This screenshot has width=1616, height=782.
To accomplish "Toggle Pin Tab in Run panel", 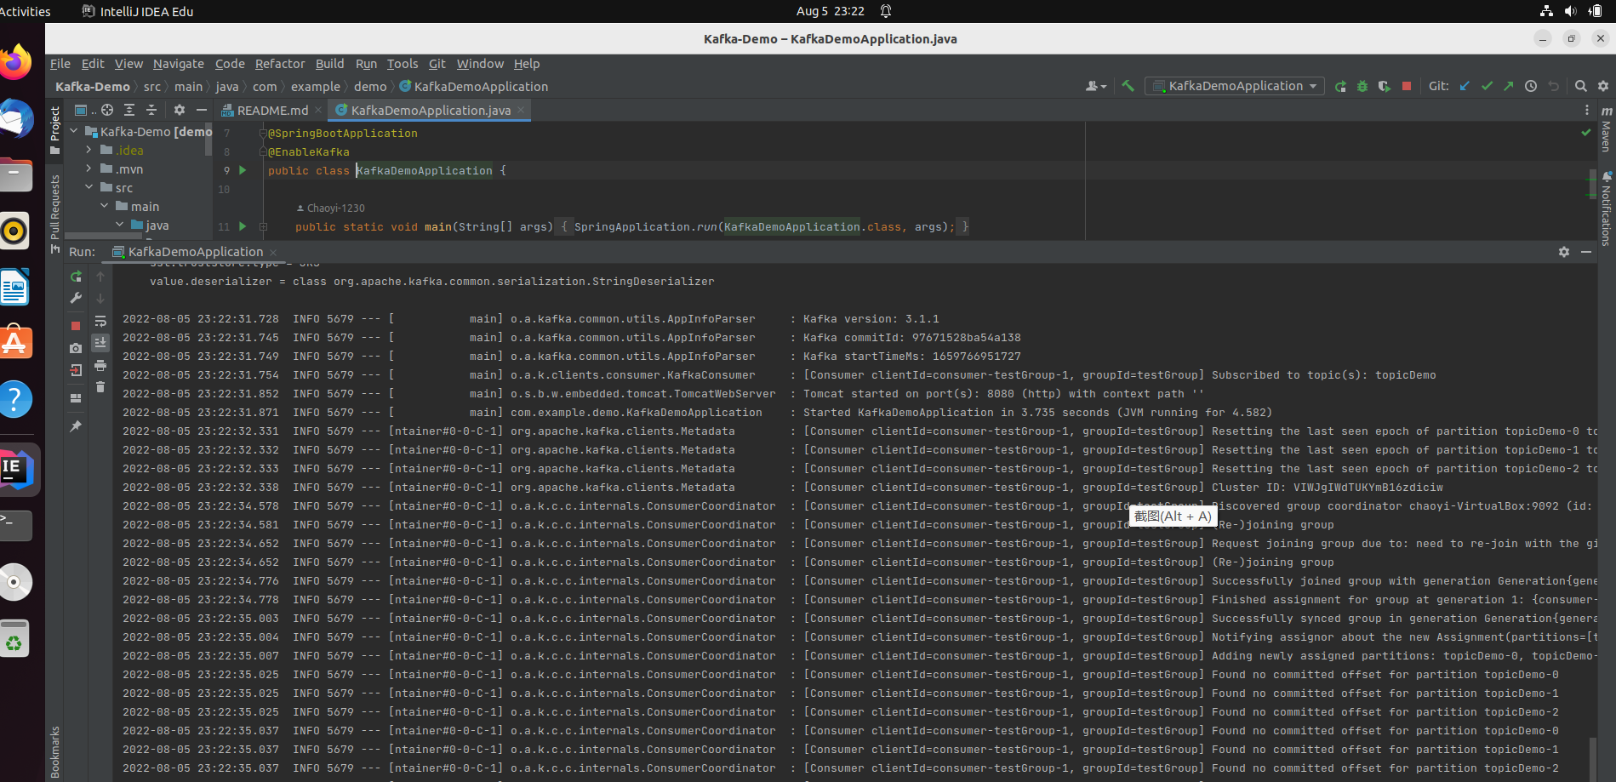I will (x=76, y=426).
